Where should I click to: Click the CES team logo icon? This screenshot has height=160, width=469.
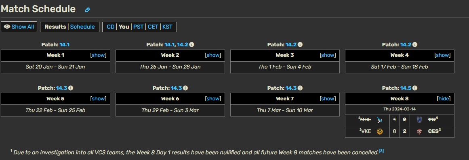(419, 132)
